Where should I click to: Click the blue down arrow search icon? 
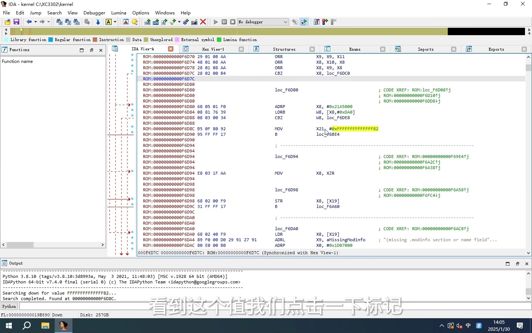click(98, 22)
